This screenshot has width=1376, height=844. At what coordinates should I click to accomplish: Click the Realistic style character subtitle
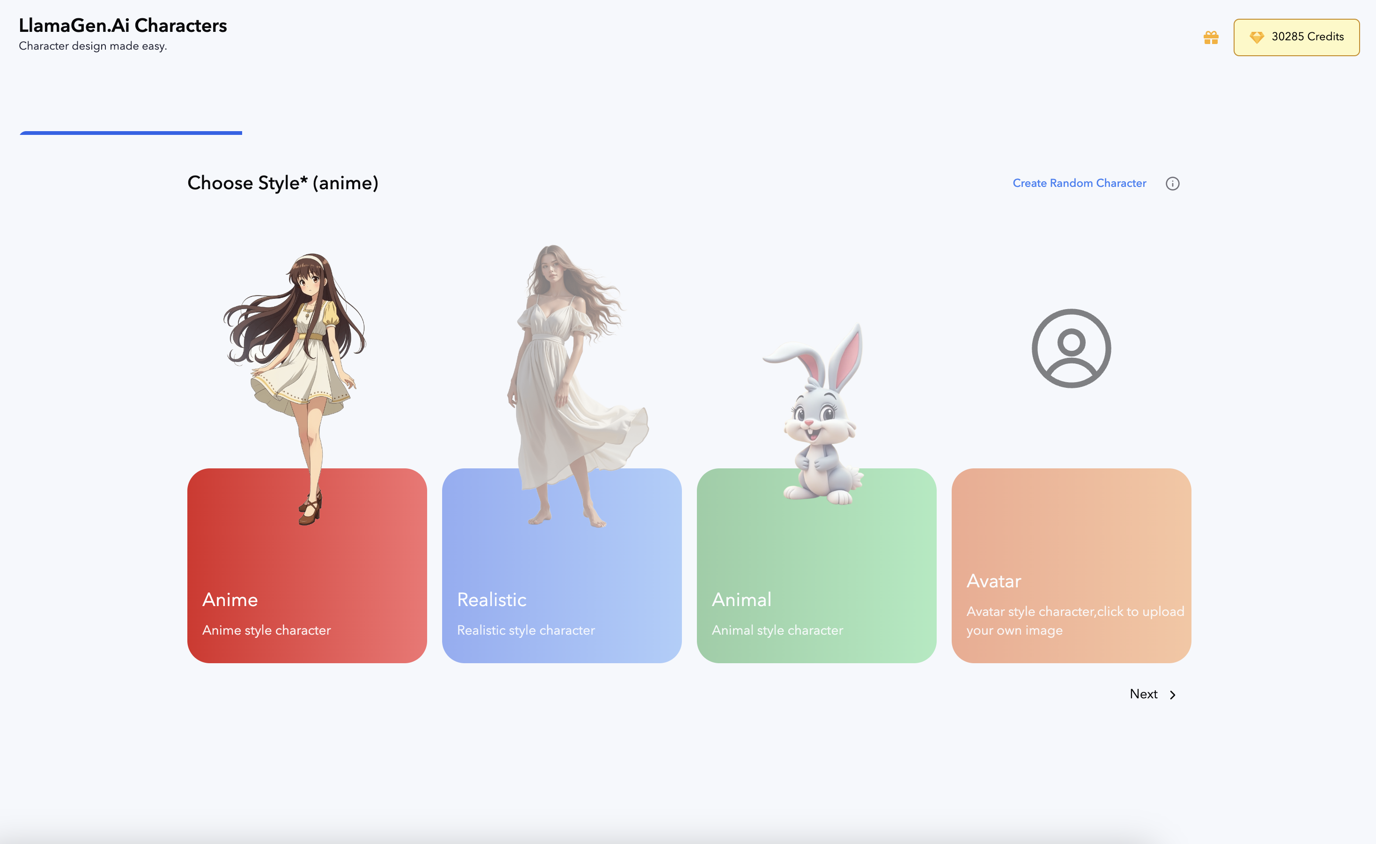pos(525,630)
